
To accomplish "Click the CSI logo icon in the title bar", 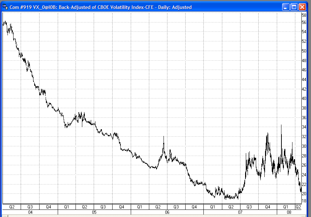I will point(5,6).
